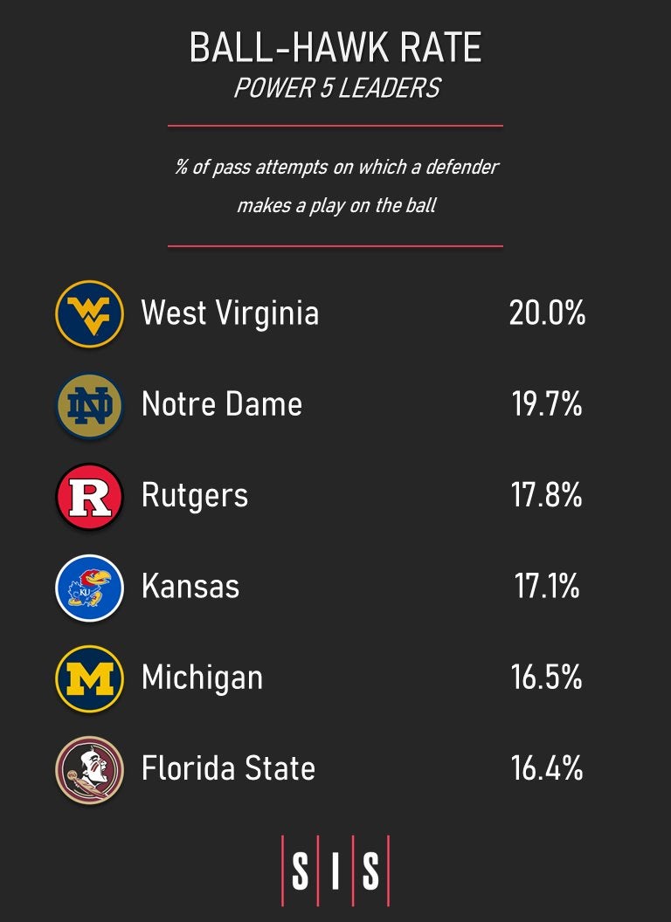Click the pass attempts description text
The image size is (671, 922).
335,186
